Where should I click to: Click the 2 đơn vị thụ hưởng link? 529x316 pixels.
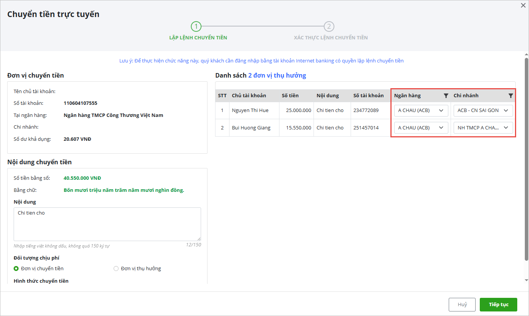pyautogui.click(x=277, y=75)
